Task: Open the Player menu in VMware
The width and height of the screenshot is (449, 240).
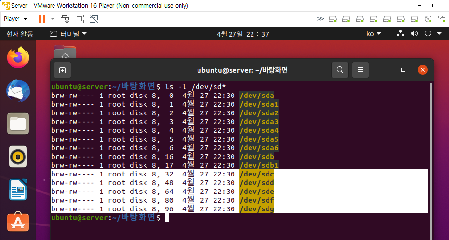Action: click(16, 19)
